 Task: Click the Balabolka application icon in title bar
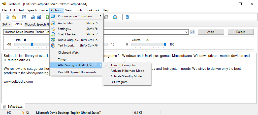(4, 4)
